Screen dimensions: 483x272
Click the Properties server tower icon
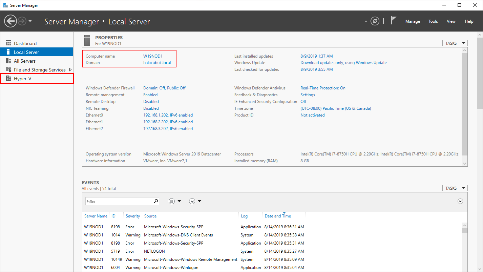(x=87, y=40)
